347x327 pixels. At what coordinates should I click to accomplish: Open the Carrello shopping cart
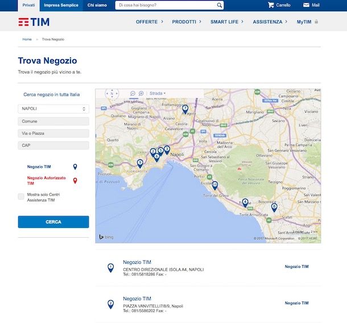279,5
